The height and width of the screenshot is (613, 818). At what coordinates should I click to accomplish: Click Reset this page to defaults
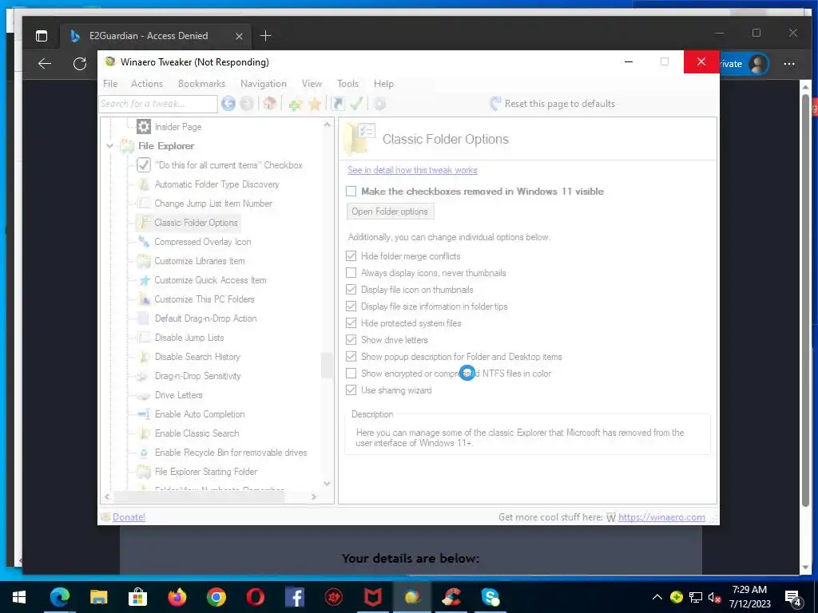click(553, 104)
